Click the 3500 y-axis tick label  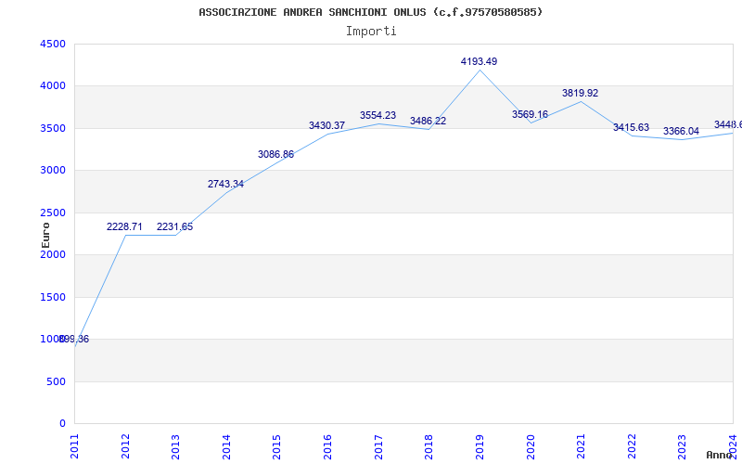coord(53,129)
